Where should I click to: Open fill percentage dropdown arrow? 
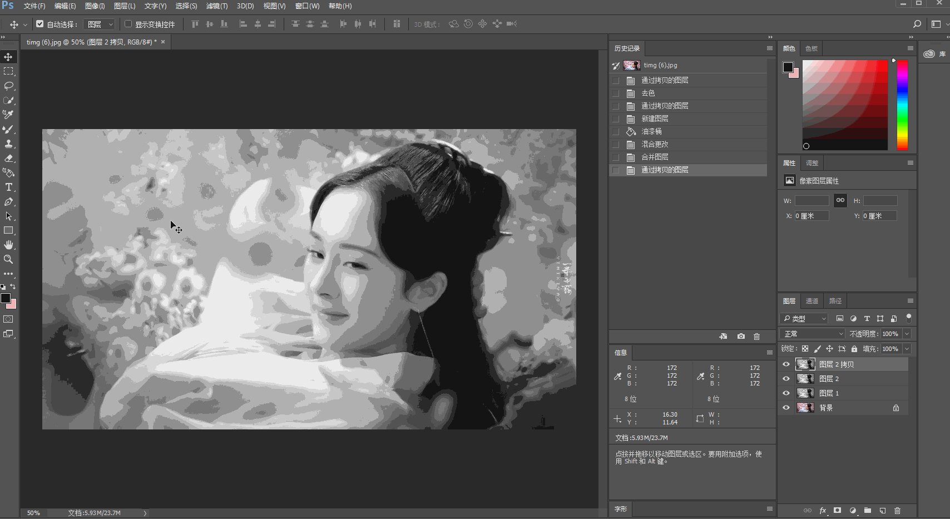[907, 349]
